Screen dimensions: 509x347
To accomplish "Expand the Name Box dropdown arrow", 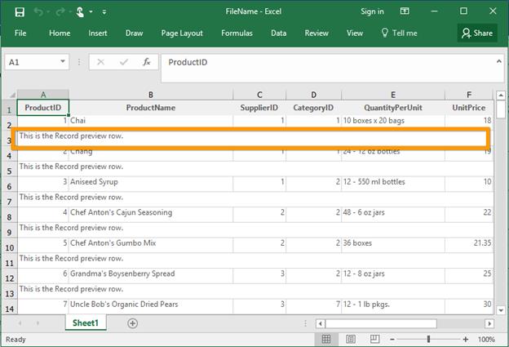I will tap(63, 62).
